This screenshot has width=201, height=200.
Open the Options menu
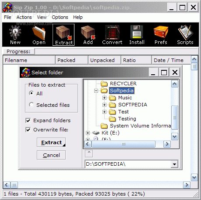[60, 17]
